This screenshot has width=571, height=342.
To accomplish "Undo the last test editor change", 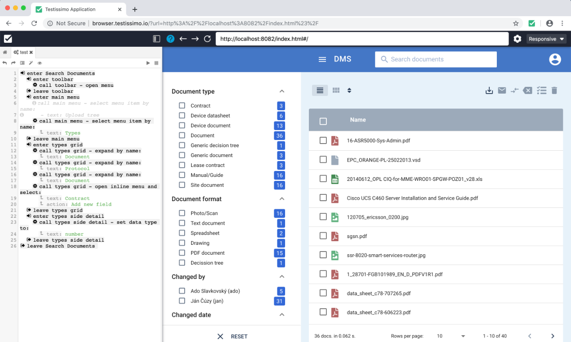I will tap(4, 63).
